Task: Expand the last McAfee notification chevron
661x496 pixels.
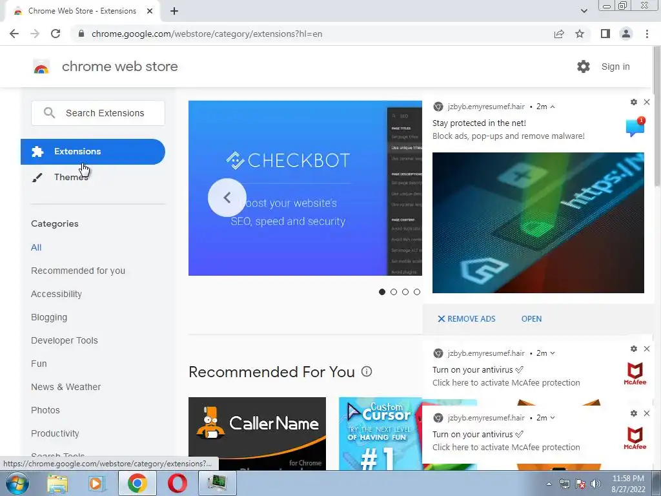Action: click(553, 418)
